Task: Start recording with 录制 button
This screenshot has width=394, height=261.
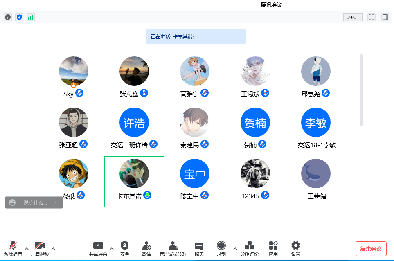Action: [221, 249]
